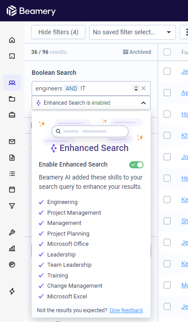Image resolution: width=188 pixels, height=322 pixels.
Task: Click the Boolean Search operator stepper arrows
Action: 136,88
